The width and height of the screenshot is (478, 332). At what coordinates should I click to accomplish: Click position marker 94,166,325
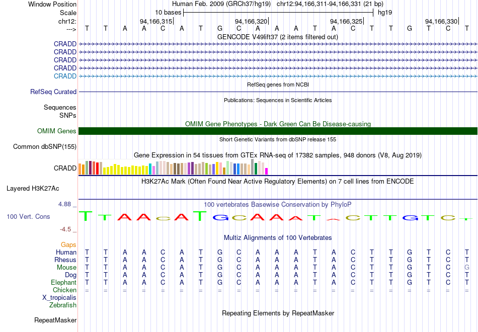point(346,21)
